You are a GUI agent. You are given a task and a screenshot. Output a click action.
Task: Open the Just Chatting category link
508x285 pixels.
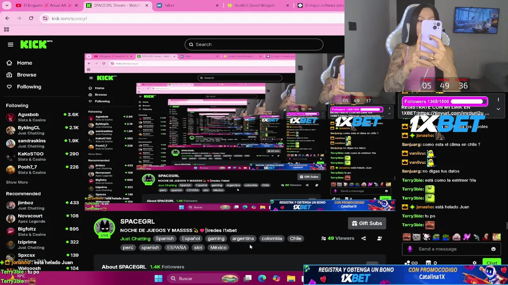(x=135, y=239)
